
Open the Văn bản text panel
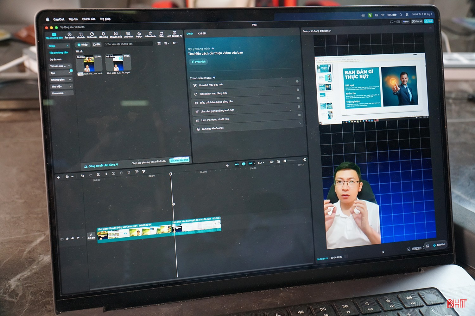(81, 35)
